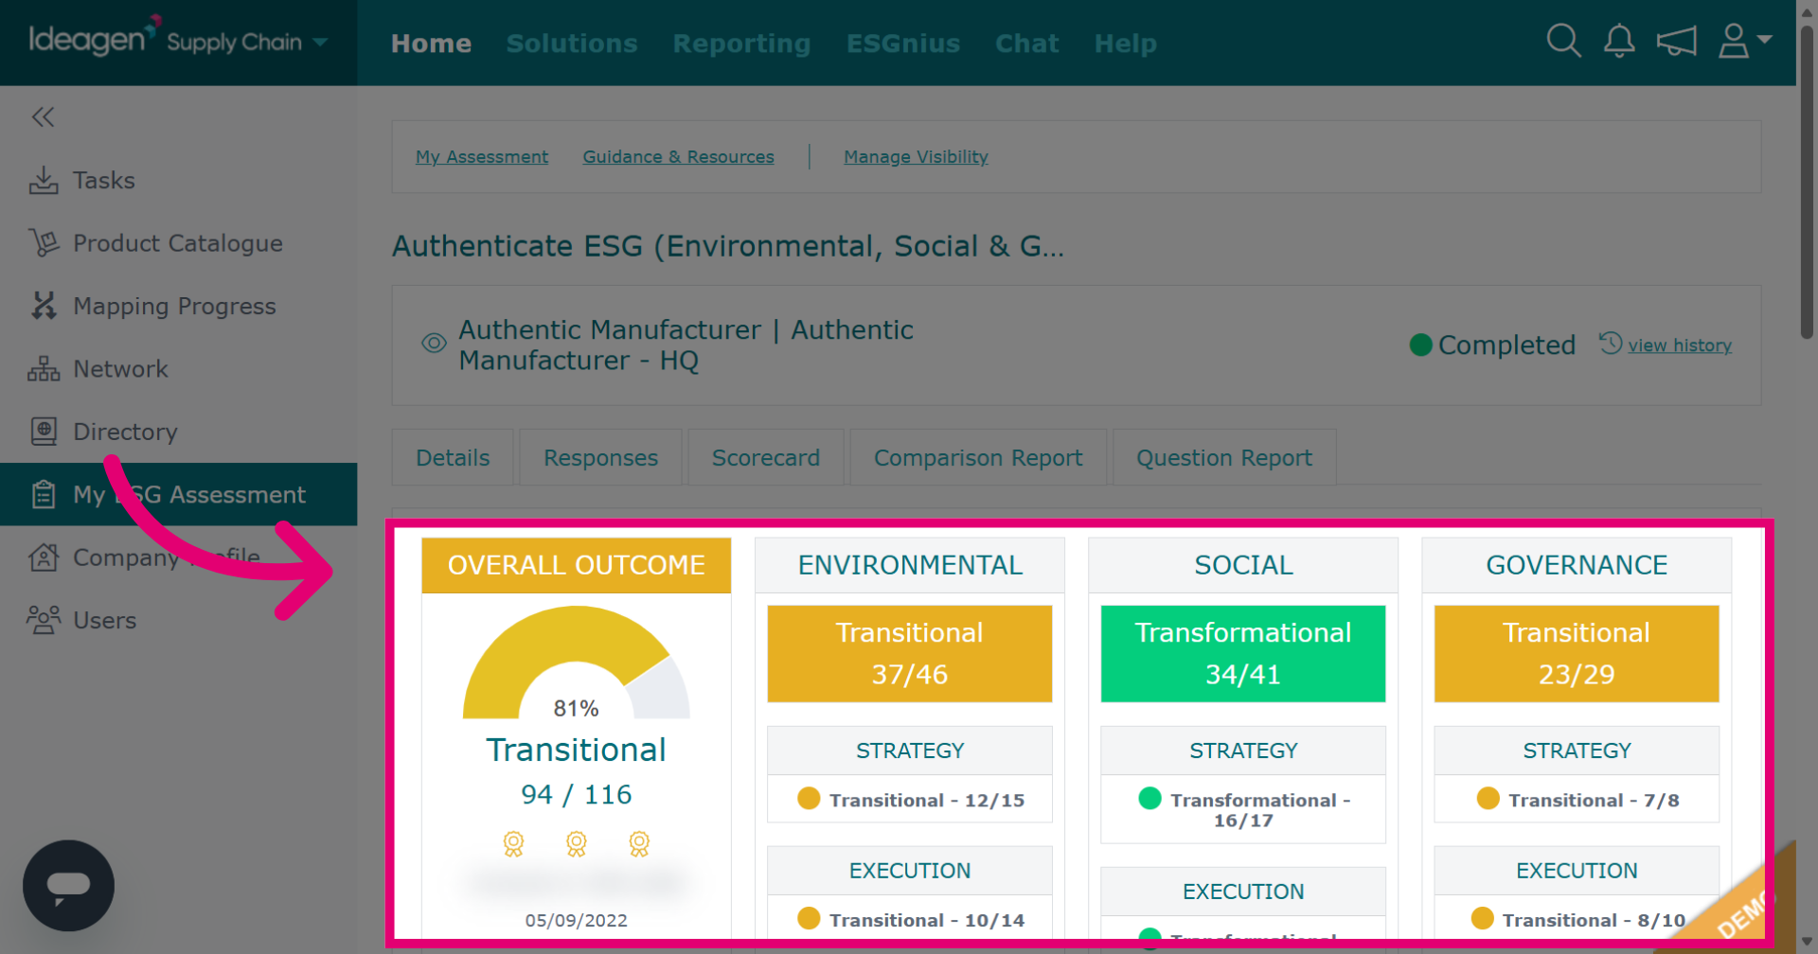The width and height of the screenshot is (1818, 954).
Task: Select Tasks in the sidebar
Action: [178, 180]
